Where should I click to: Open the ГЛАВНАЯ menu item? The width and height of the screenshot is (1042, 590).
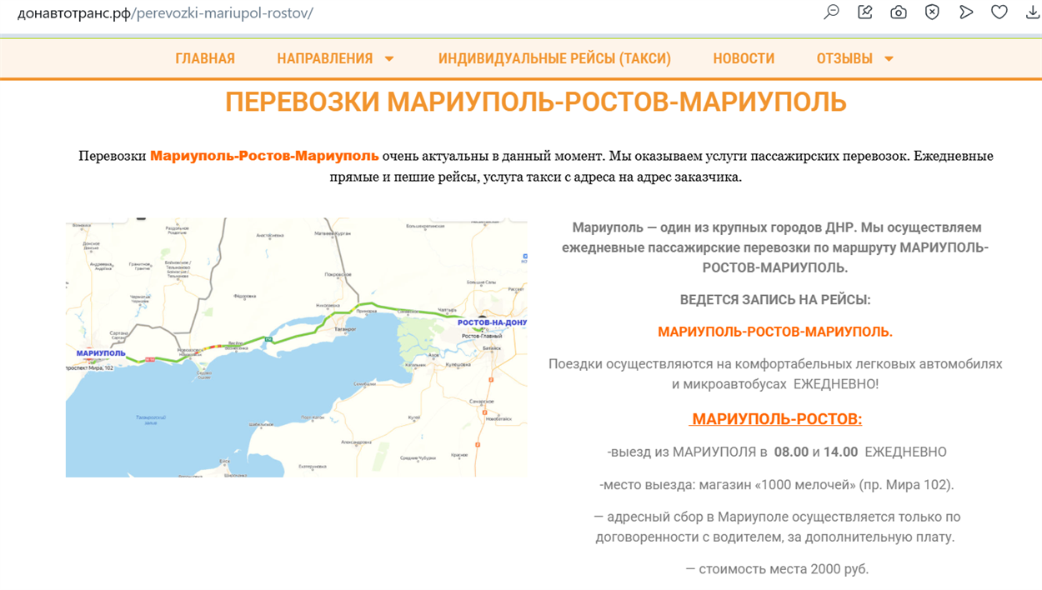tap(205, 58)
